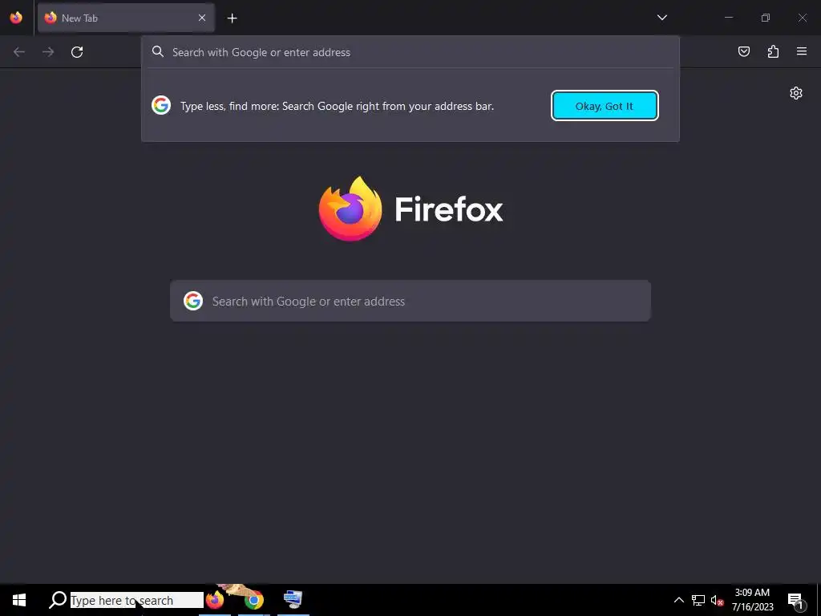Image resolution: width=821 pixels, height=616 pixels.
Task: Open Google Chrome from the taskbar
Action: coord(254,600)
